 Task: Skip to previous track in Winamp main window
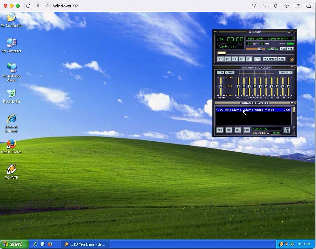(x=220, y=59)
